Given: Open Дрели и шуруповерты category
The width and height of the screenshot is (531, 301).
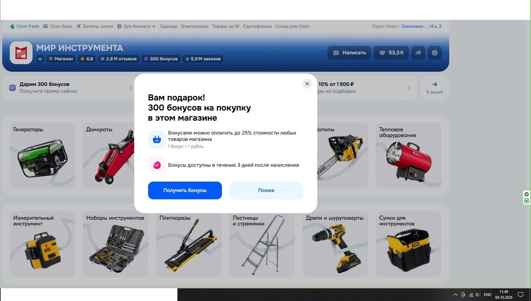Looking at the screenshot, I should (335, 244).
